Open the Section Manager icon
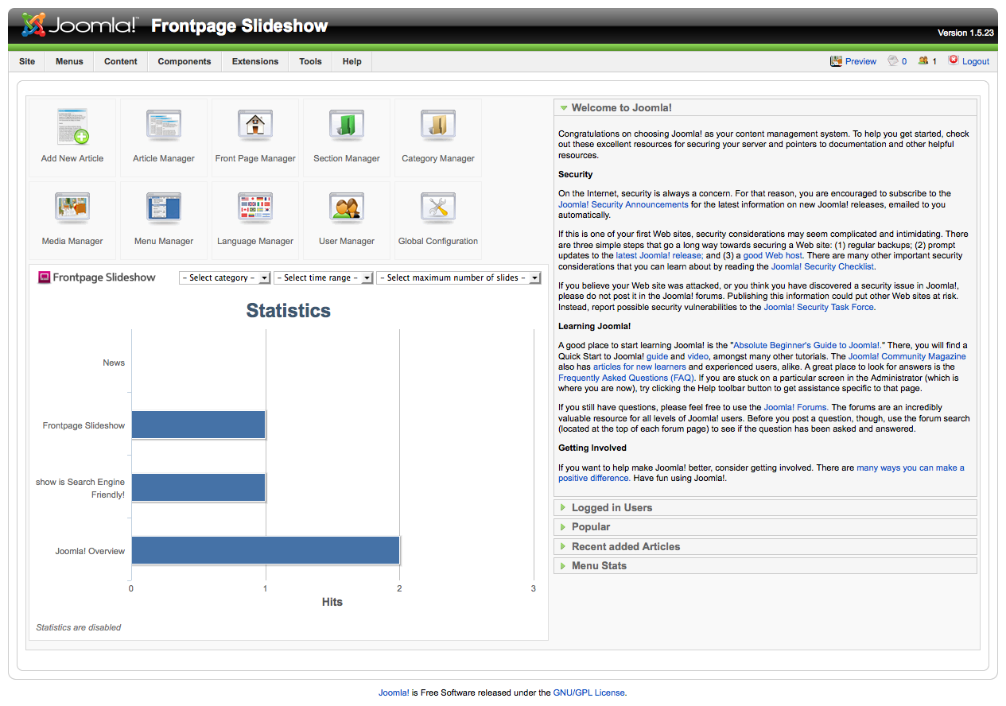Image resolution: width=1006 pixels, height=706 pixels. pos(347,137)
